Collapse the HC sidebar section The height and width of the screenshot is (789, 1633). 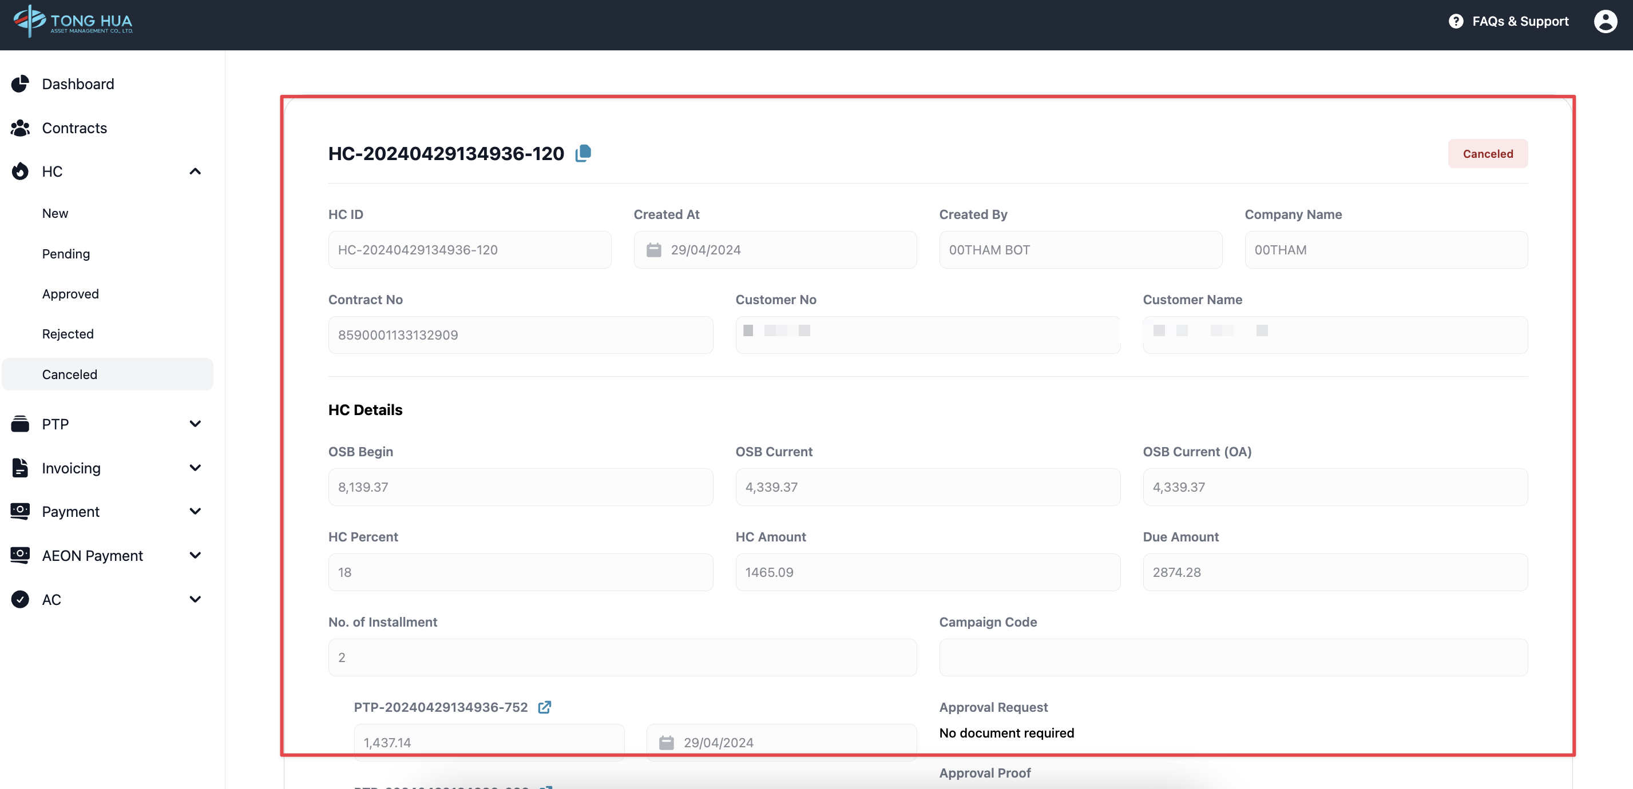click(x=195, y=172)
